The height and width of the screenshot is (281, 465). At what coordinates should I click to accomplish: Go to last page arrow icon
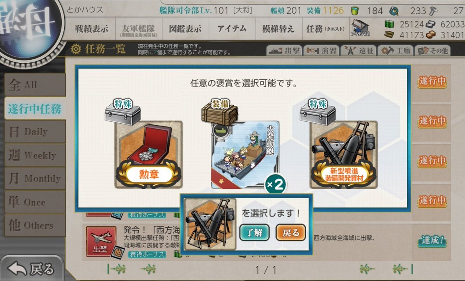coord(403,269)
